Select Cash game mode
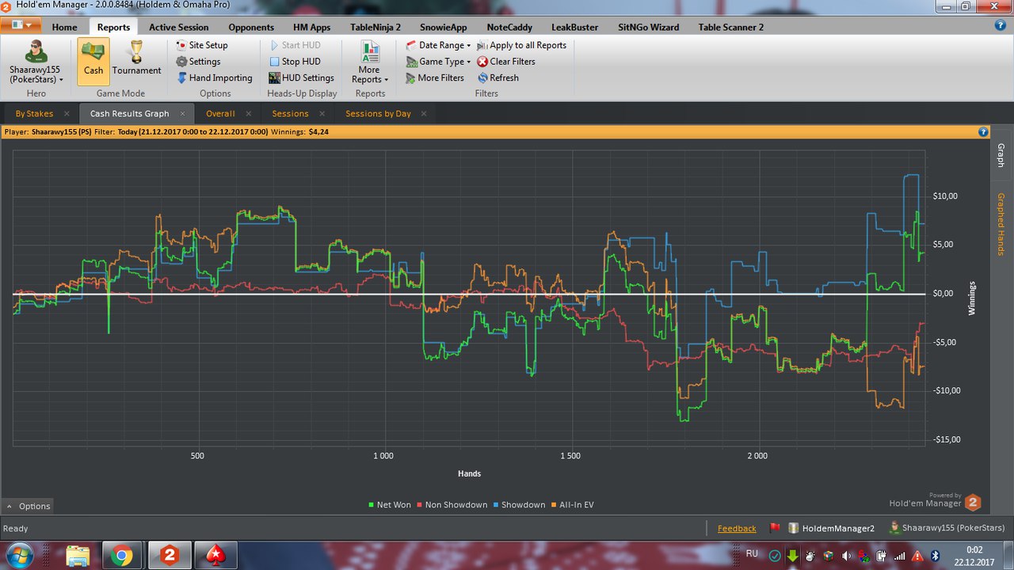 click(x=93, y=60)
